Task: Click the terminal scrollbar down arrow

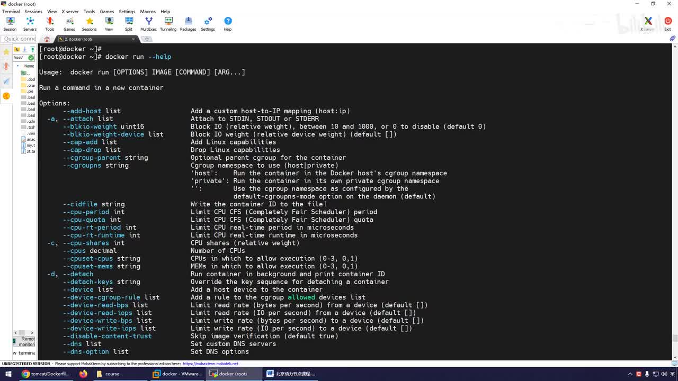Action: coord(674,357)
